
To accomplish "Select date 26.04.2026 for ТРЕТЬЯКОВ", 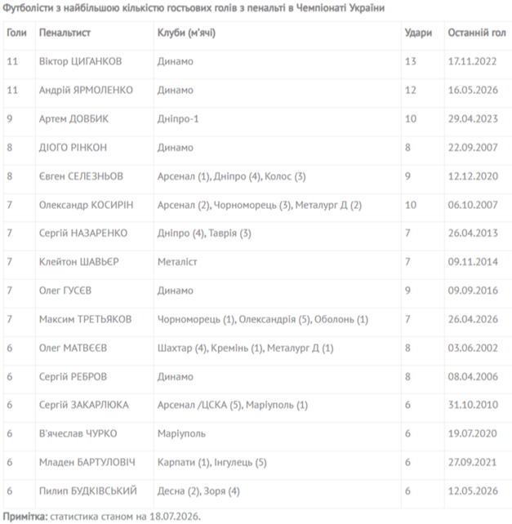I will (x=473, y=319).
